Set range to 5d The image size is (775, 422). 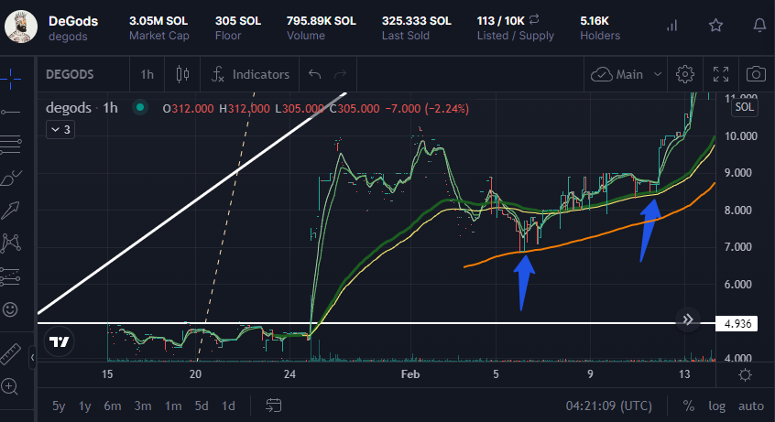tap(202, 406)
